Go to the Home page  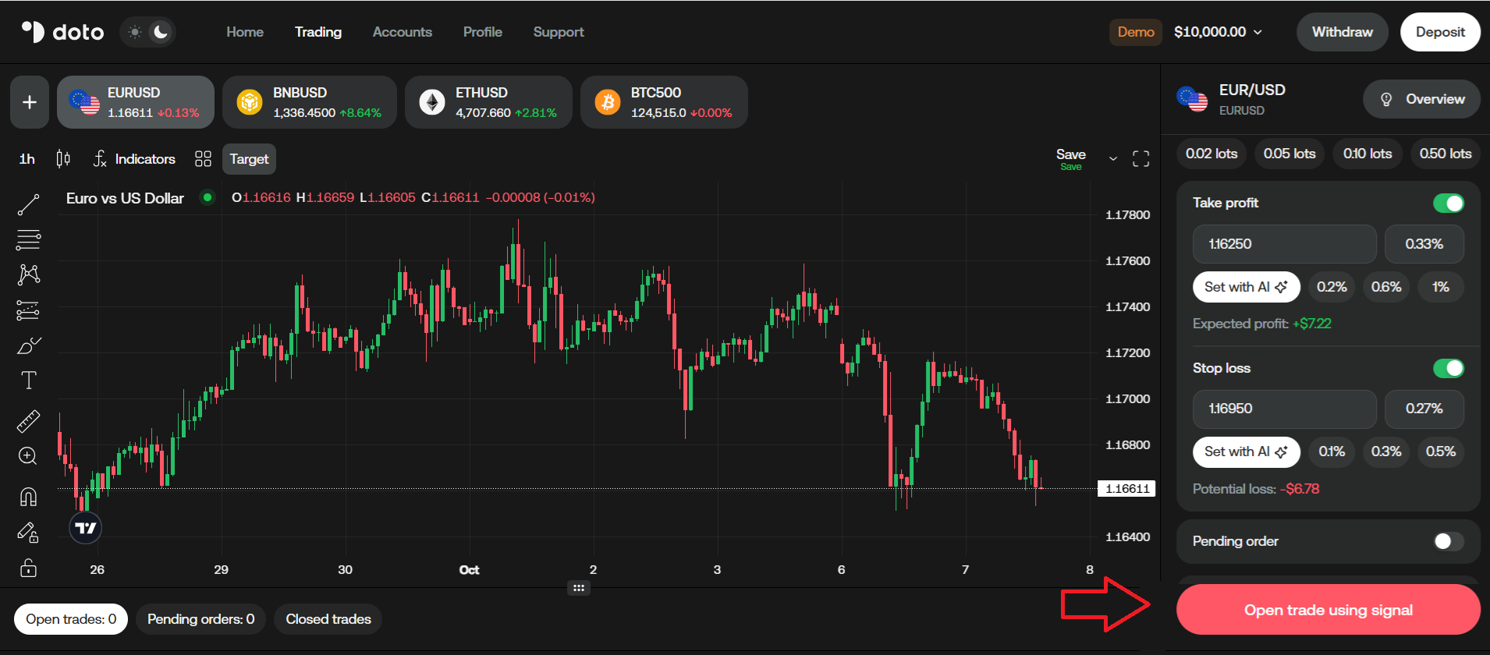[x=245, y=32]
